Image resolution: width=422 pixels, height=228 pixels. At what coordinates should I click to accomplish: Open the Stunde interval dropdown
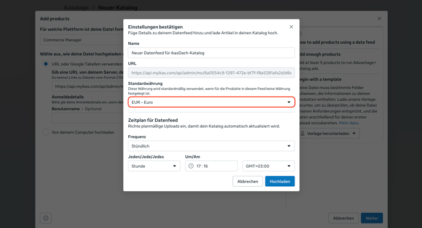[x=154, y=166]
